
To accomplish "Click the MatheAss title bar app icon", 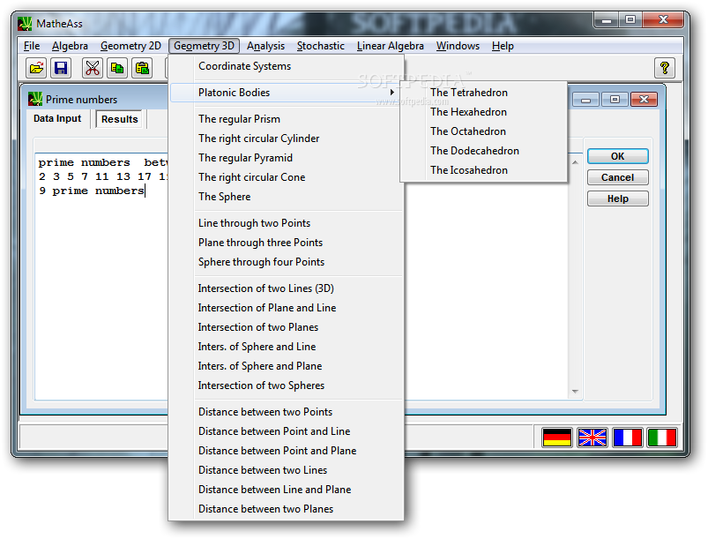I will [x=25, y=24].
